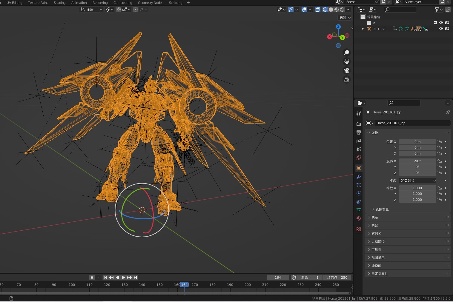Viewport: 453px width, 302px height.
Task: Select wireframe viewport shading
Action: coord(325,10)
